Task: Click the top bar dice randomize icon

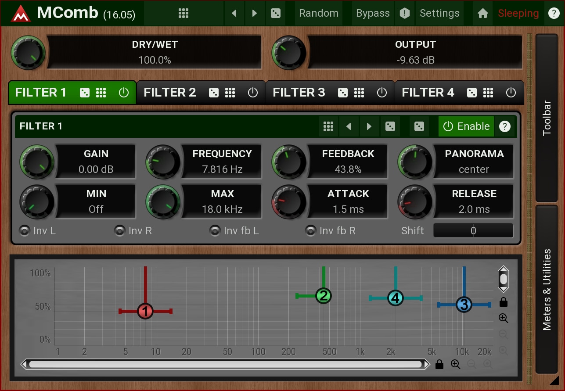Action: (x=276, y=13)
